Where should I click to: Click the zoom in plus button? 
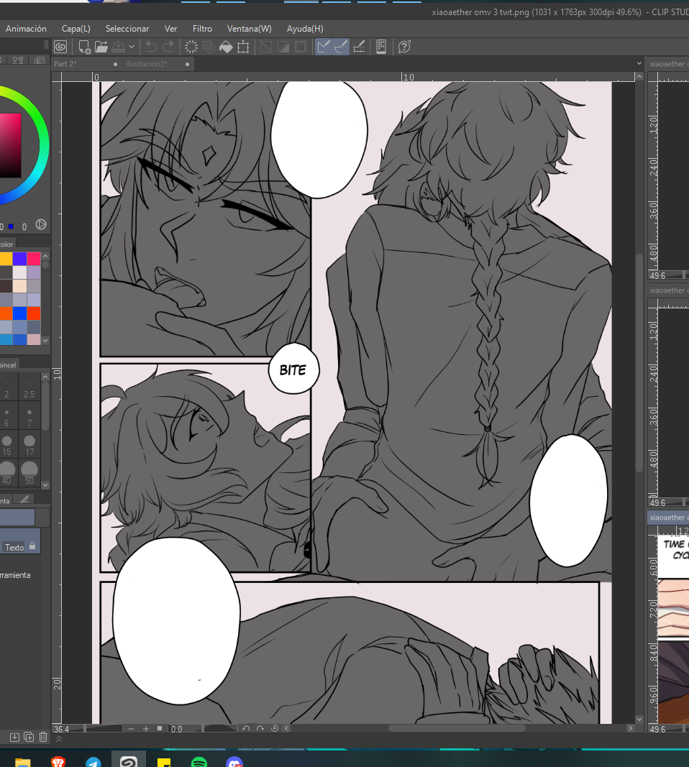pyautogui.click(x=146, y=729)
